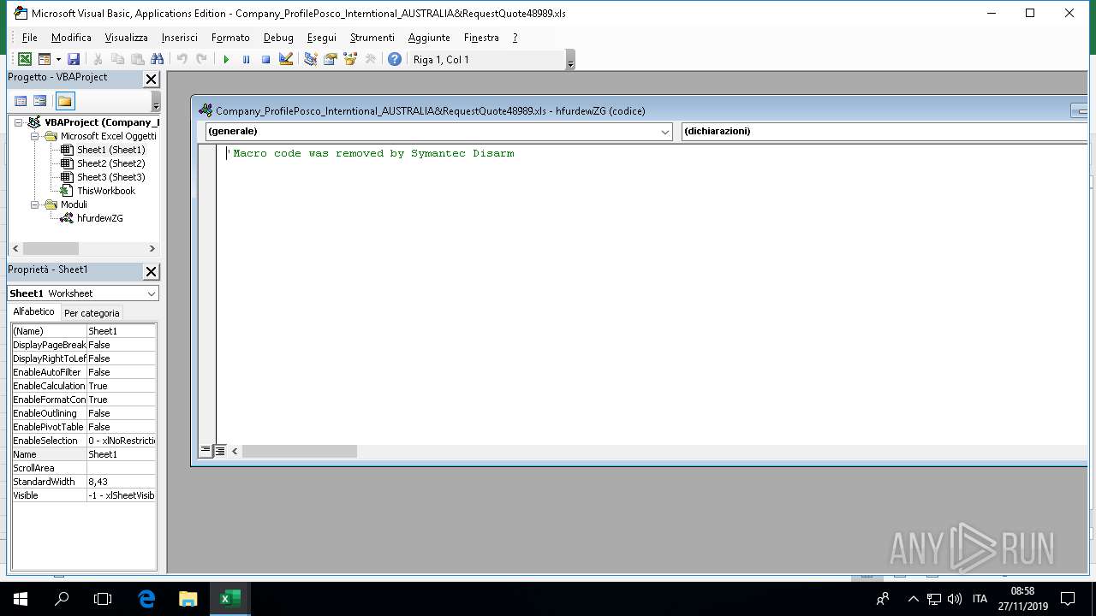1096x616 pixels.
Task: Open the Properties Window toolbar icon
Action: click(330, 59)
